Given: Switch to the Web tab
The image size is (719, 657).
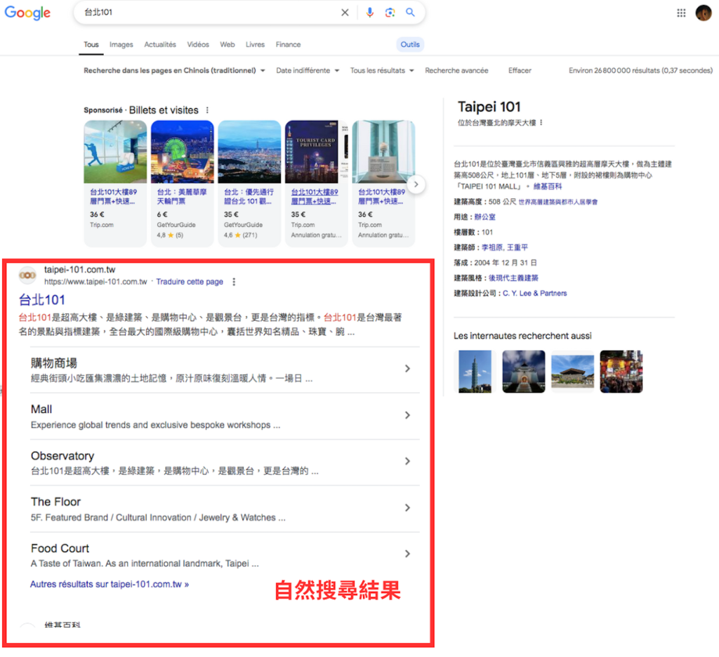Looking at the screenshot, I should 227,44.
